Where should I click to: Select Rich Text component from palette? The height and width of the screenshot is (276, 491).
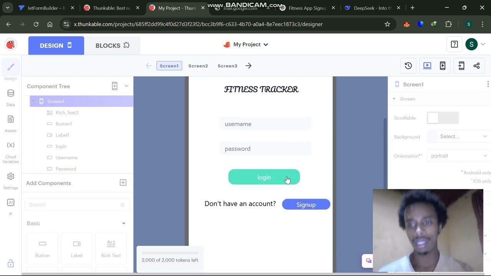pyautogui.click(x=111, y=248)
